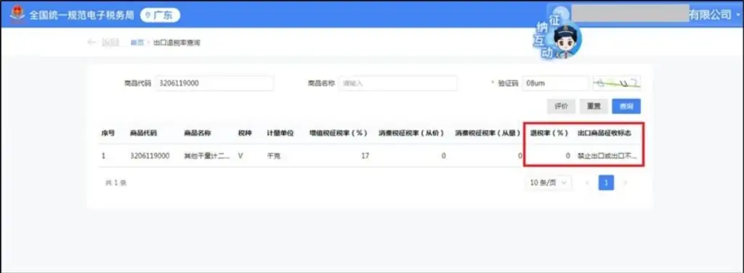Select the 3206119000 table cell
Viewport: 744px width, 273px height.
[x=150, y=155]
